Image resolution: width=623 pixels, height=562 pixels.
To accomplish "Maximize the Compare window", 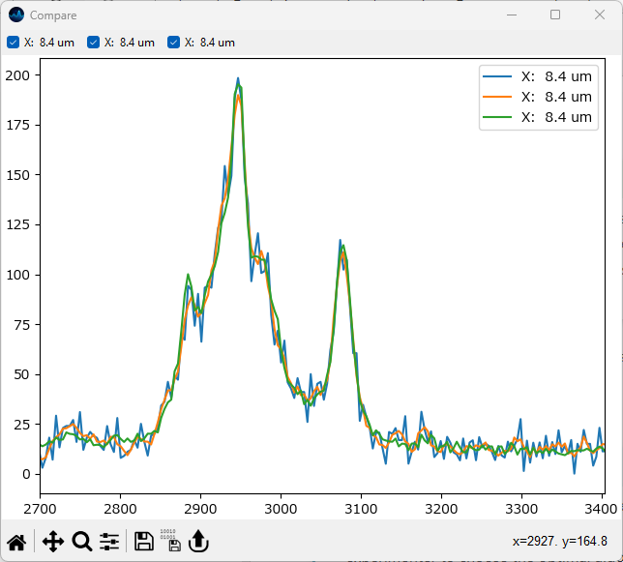I will pos(555,15).
